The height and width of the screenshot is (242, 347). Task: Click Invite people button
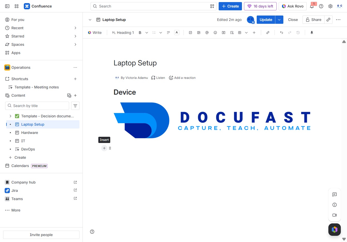pos(41,235)
